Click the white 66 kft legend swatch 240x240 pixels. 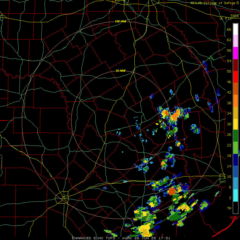tap(235, 29)
